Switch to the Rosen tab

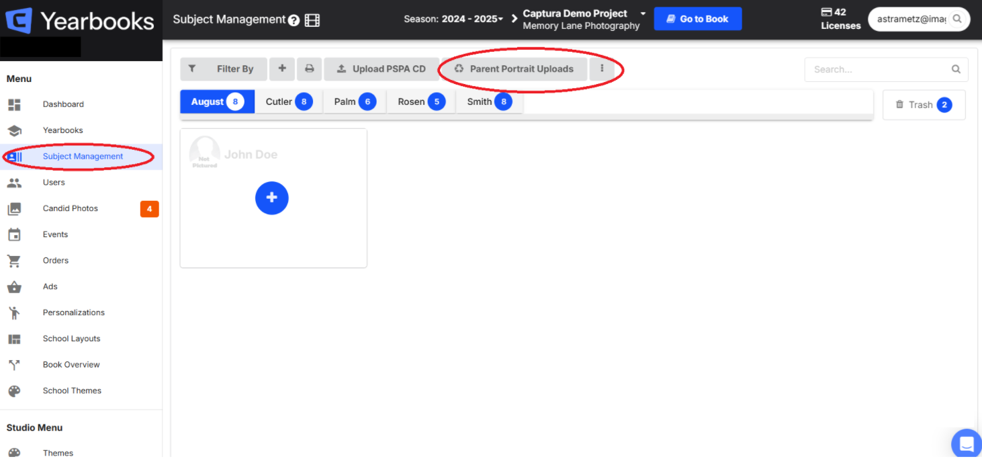421,102
